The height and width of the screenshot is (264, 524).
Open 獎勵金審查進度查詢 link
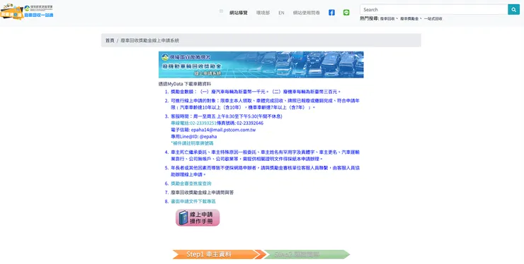[191, 184]
